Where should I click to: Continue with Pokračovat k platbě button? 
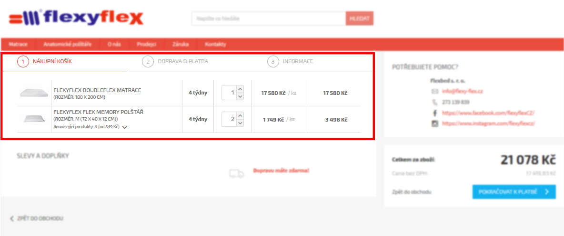click(x=514, y=192)
